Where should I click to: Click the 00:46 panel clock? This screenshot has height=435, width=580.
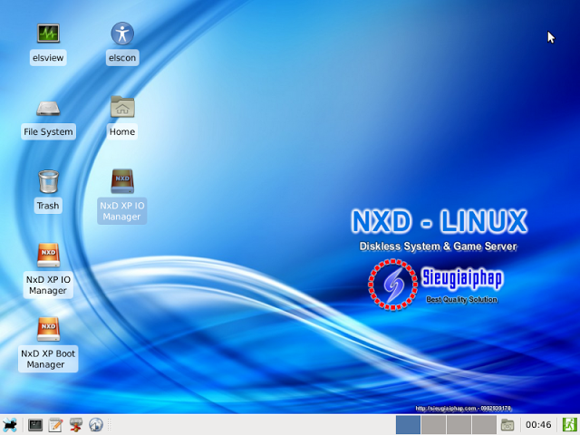[x=538, y=425]
